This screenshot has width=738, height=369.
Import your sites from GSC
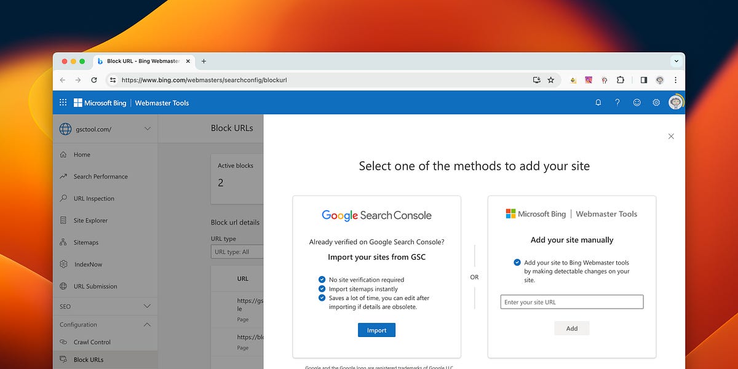pyautogui.click(x=376, y=330)
